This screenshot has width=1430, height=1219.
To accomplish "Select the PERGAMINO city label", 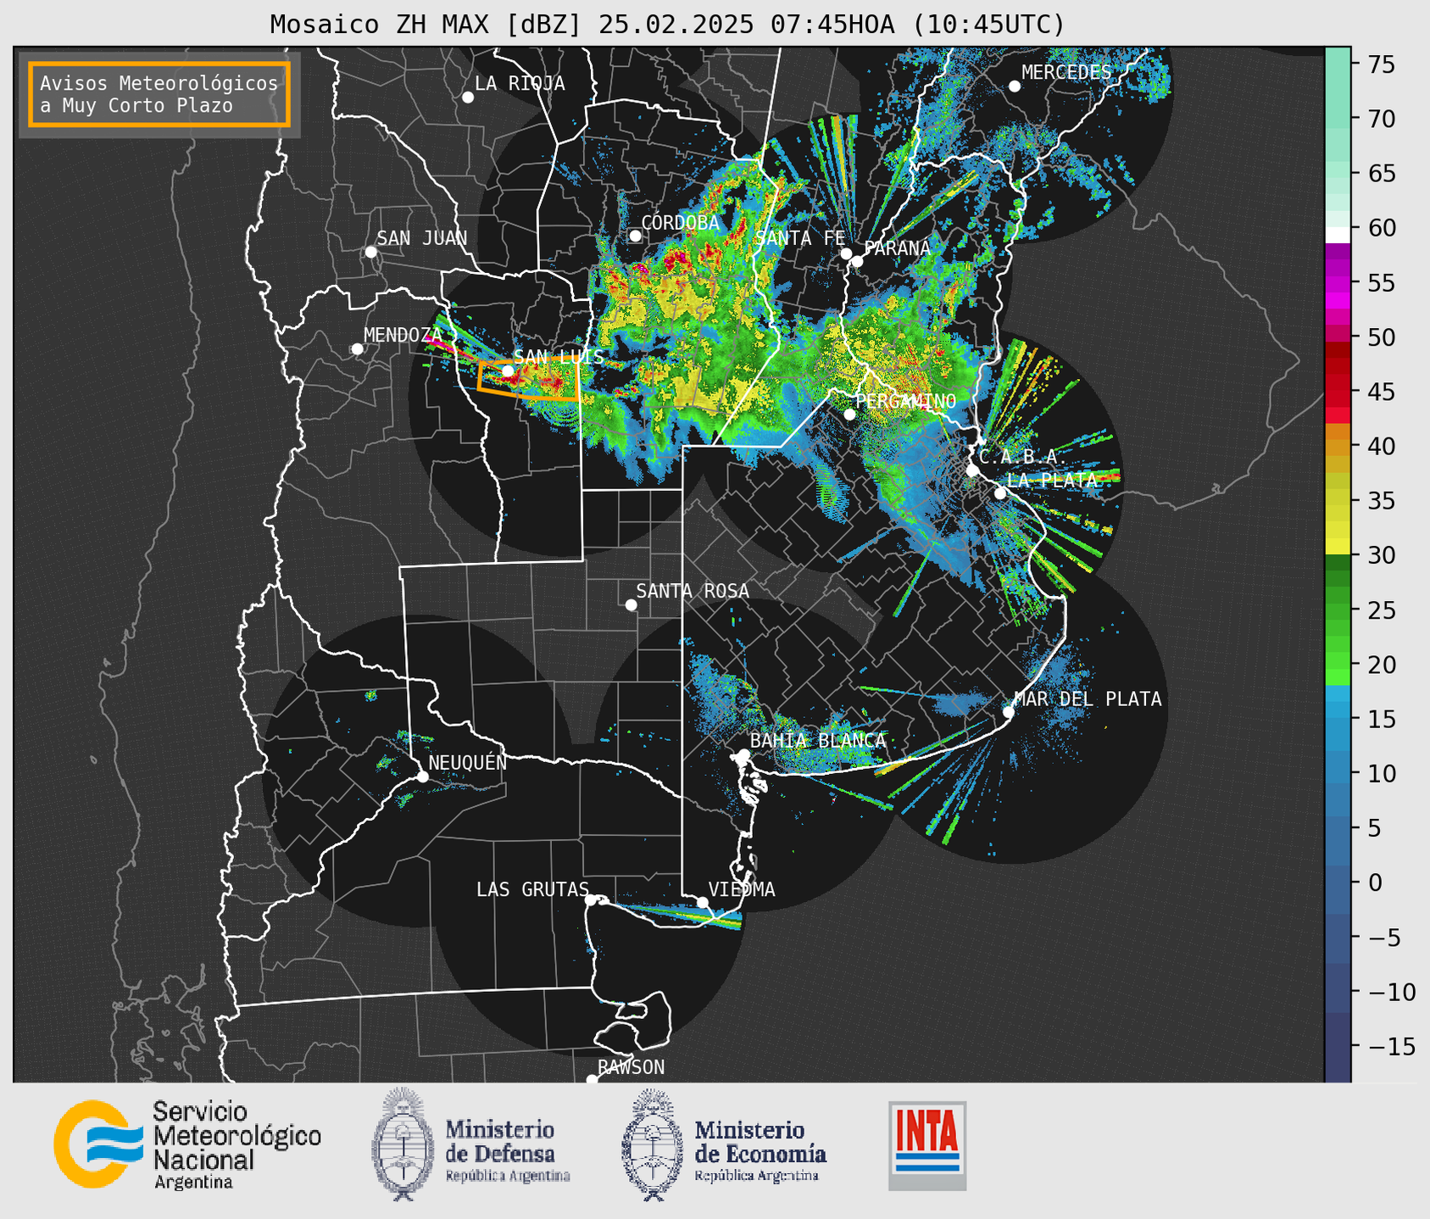I will (906, 401).
